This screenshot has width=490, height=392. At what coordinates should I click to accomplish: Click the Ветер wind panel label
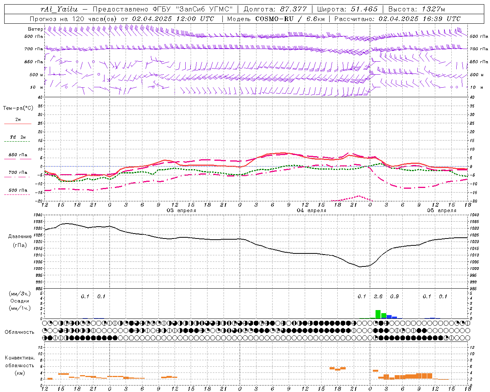coord(35,29)
